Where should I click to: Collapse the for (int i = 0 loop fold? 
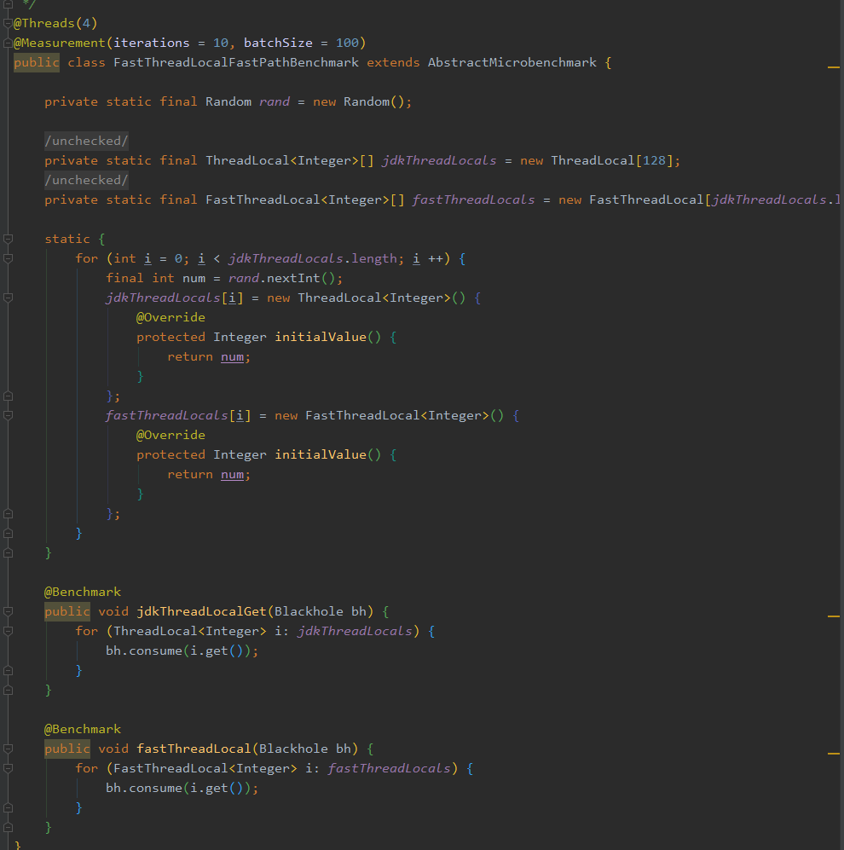point(8,258)
